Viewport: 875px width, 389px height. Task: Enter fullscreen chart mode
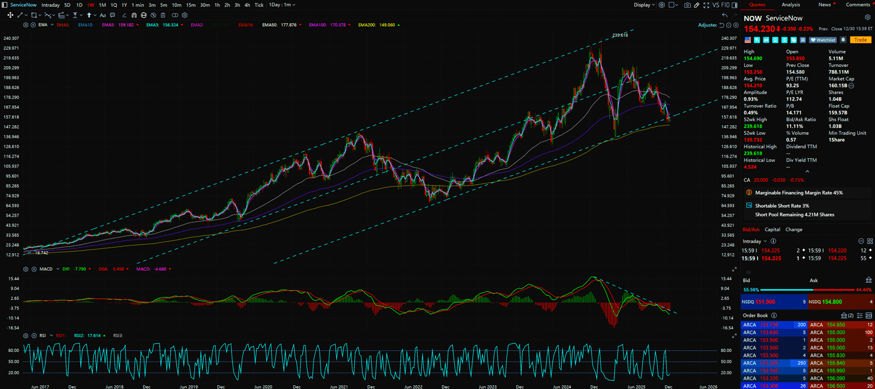(706, 5)
